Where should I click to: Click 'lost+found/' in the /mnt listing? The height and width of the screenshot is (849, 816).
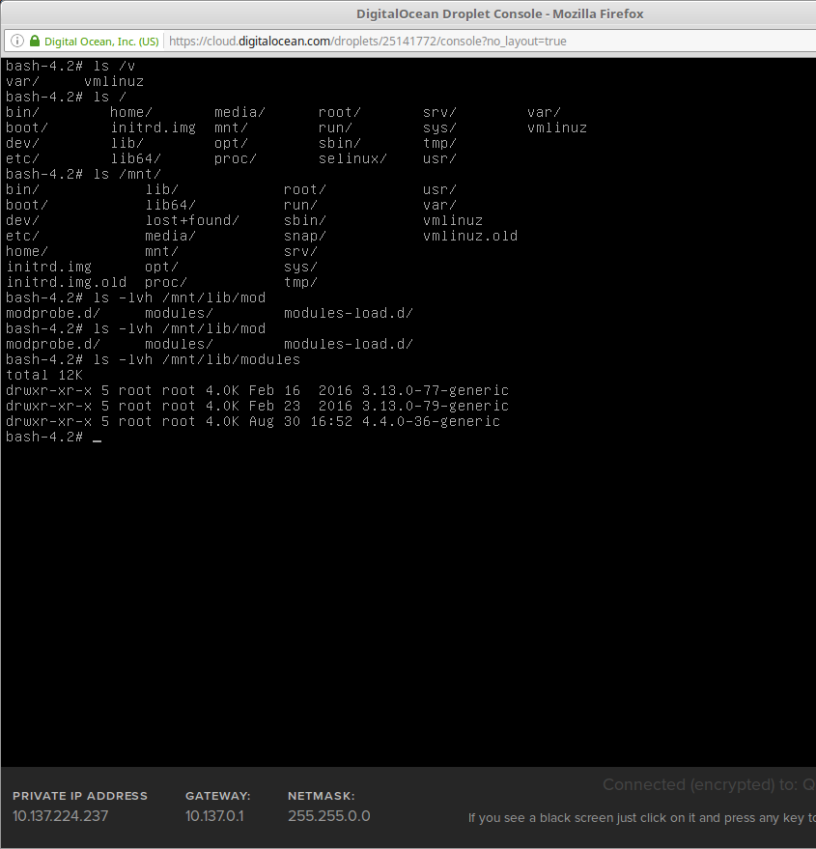coord(191,220)
